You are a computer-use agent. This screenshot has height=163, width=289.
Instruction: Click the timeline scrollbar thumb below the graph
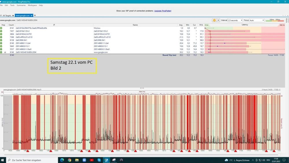(x=279, y=155)
